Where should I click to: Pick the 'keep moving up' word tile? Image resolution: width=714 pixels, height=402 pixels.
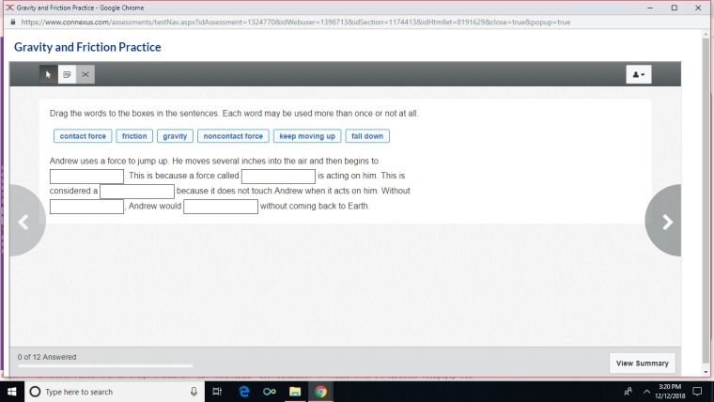pyautogui.click(x=307, y=136)
